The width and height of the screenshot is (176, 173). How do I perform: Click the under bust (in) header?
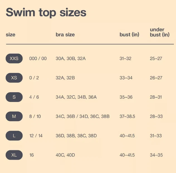pos(160,32)
